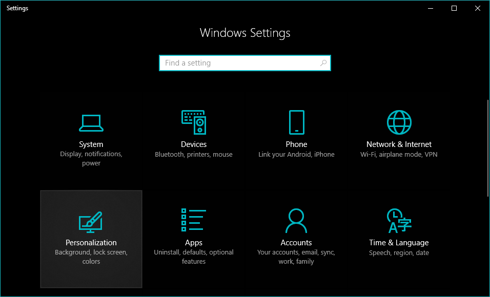Image resolution: width=490 pixels, height=297 pixels.
Task: Click 'Wi-Fi, airplane mode, VPN' description
Action: coord(399,154)
